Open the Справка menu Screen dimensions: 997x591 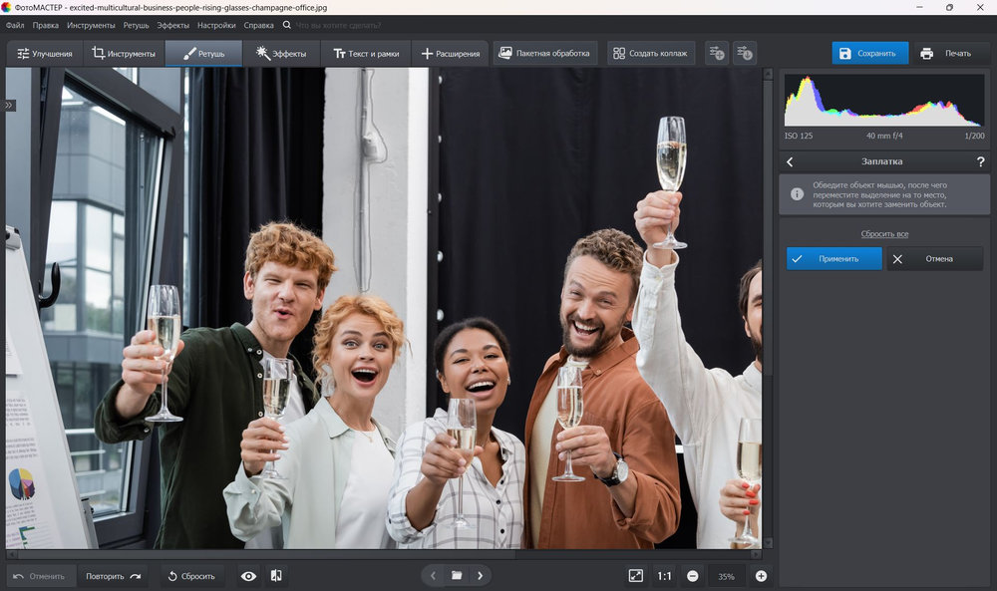pos(259,26)
